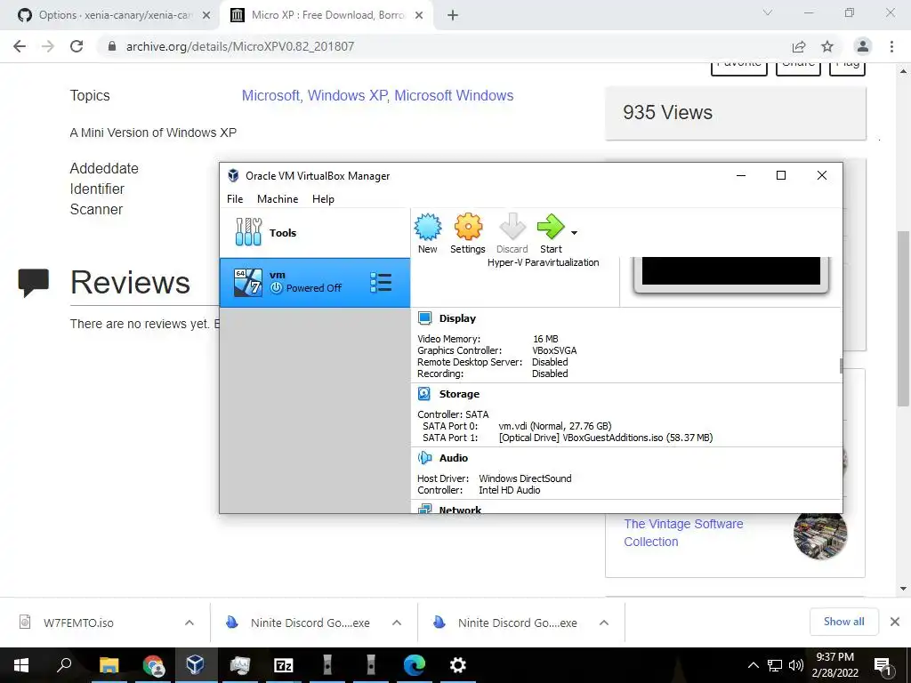Viewport: 911px width, 683px height.
Task: Switch to the Micro XP archive tab
Action: pos(327,15)
